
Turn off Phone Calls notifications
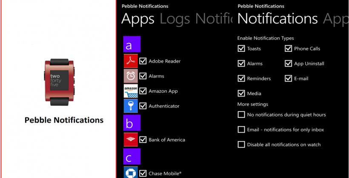(x=289, y=49)
